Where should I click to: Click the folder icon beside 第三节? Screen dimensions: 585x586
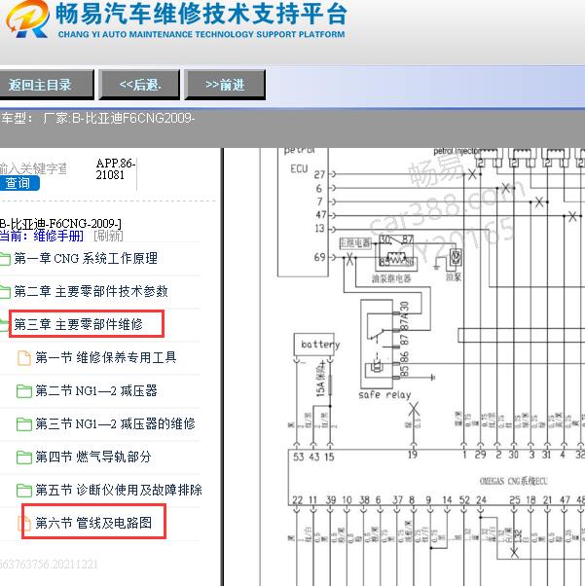click(x=24, y=424)
